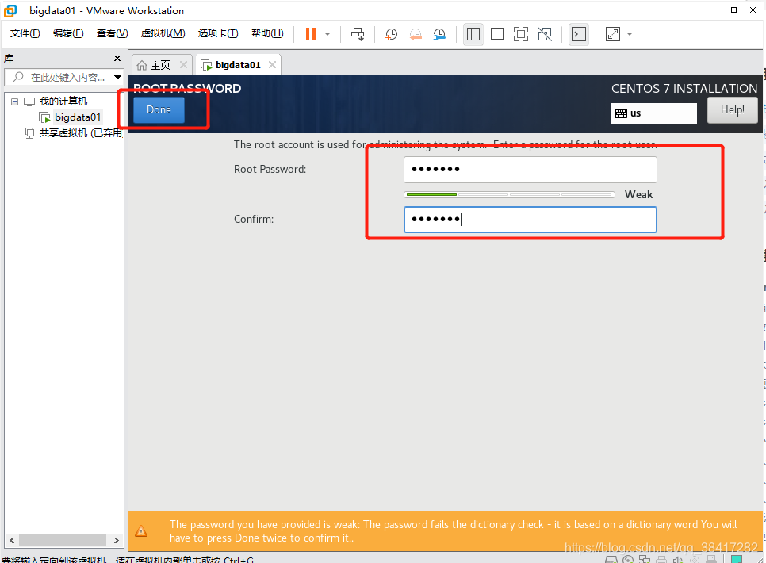Click the Confirm password input field
This screenshot has width=766, height=563.
click(x=530, y=220)
